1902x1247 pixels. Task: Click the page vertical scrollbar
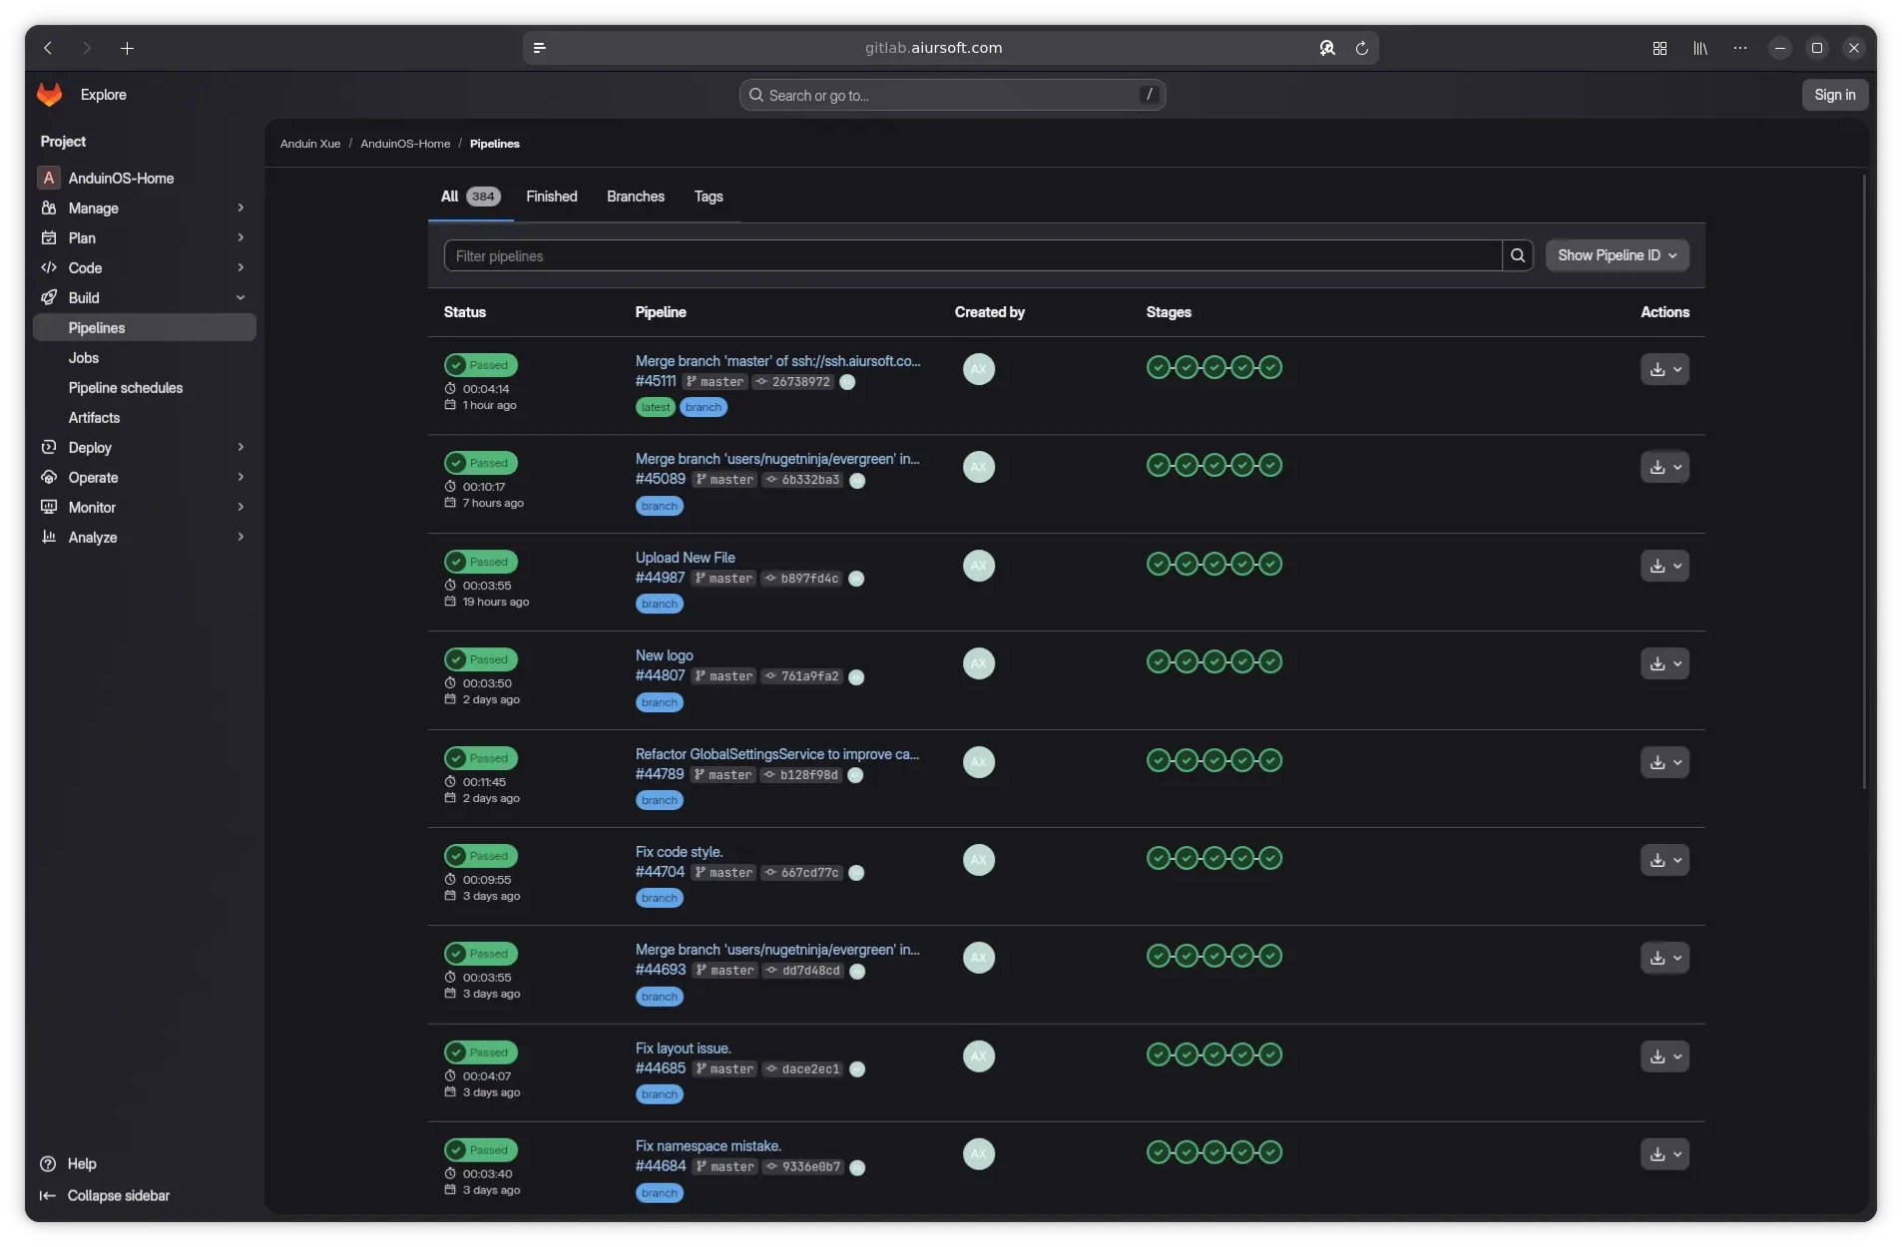click(1863, 479)
